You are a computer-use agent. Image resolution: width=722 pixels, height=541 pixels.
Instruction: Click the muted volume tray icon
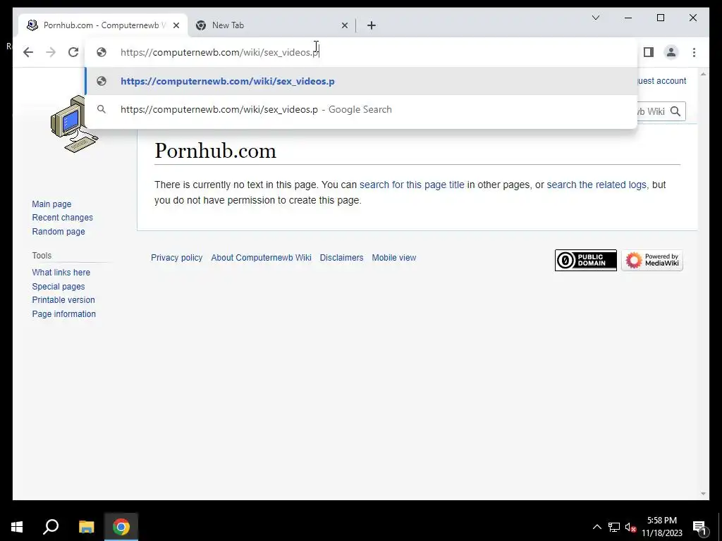click(630, 527)
